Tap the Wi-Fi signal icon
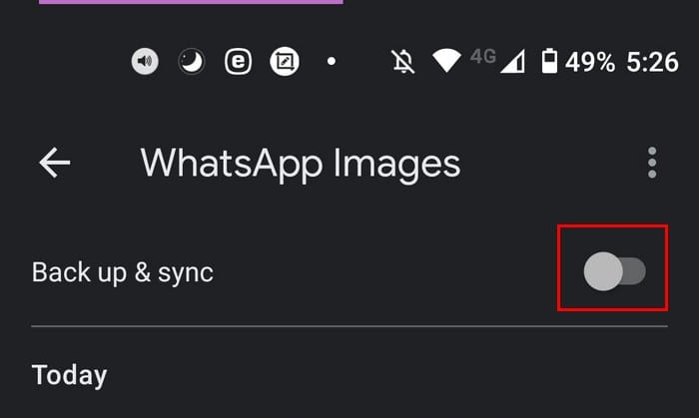Viewport: 699px width, 418px height. click(x=446, y=61)
